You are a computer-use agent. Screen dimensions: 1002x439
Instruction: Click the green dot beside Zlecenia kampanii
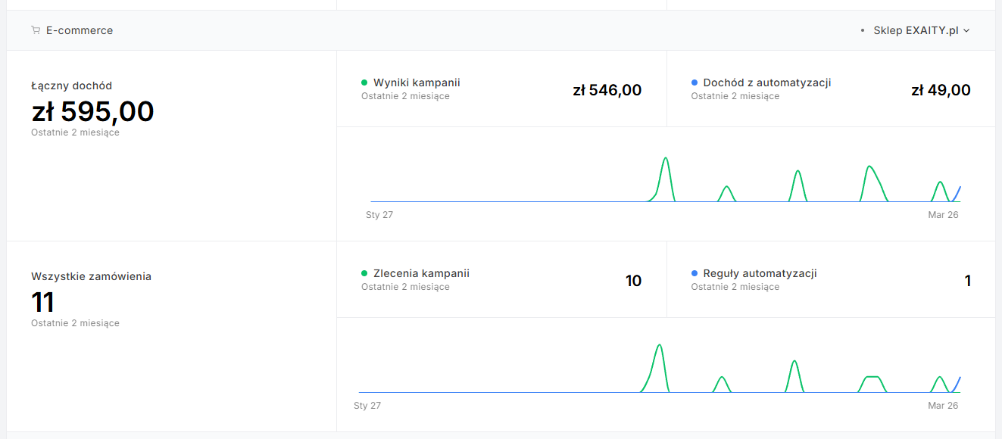(x=364, y=273)
